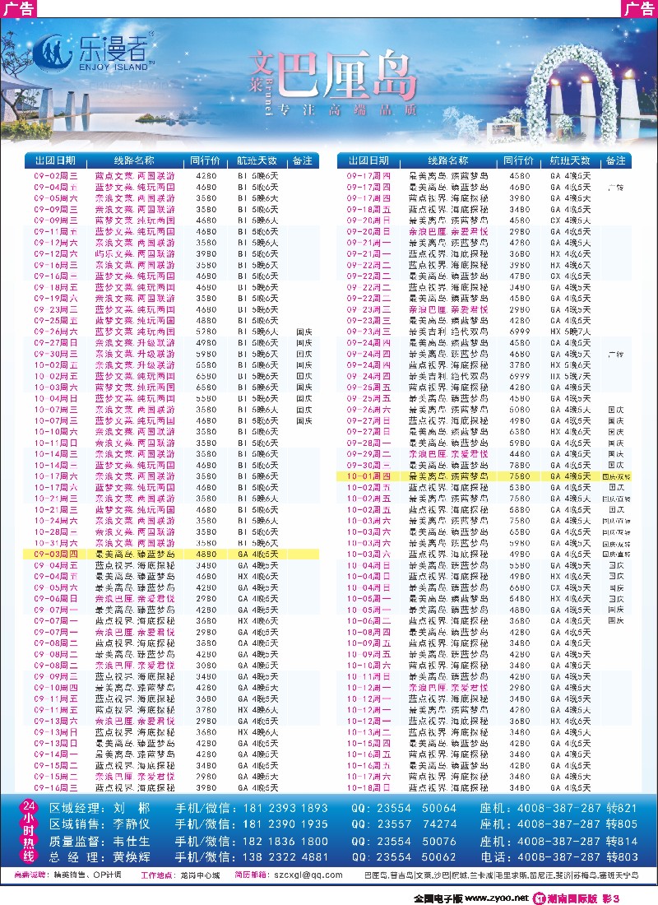Screen dimensions: 658x905
Task: Click 区域销售: 李静仪 contact name
Action: (100, 824)
